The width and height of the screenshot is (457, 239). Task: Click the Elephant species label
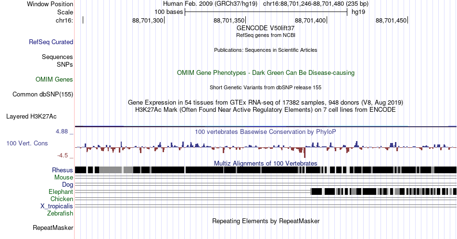(61, 191)
